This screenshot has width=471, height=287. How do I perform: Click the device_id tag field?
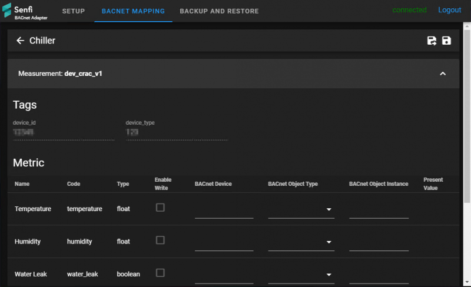(64, 132)
